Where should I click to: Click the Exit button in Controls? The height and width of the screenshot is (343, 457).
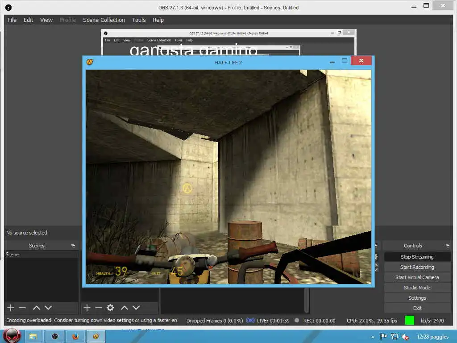(x=417, y=308)
